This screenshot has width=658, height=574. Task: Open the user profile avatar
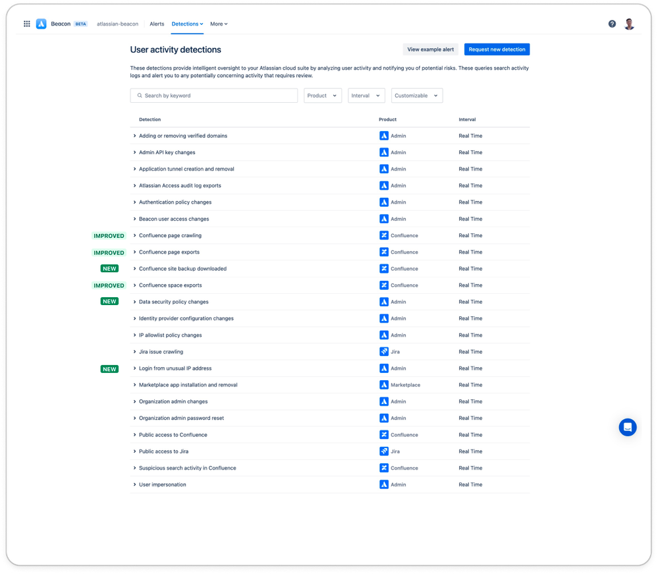click(629, 24)
